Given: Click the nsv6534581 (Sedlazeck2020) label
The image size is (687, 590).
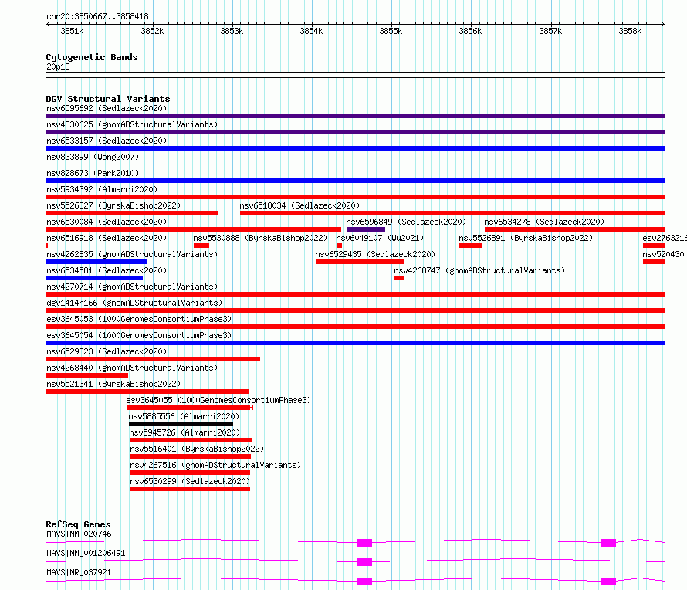Looking at the screenshot, I should pos(107,270).
